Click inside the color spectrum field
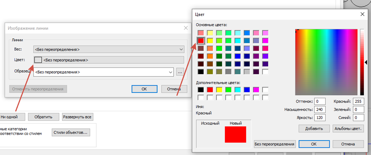 tap(326, 62)
